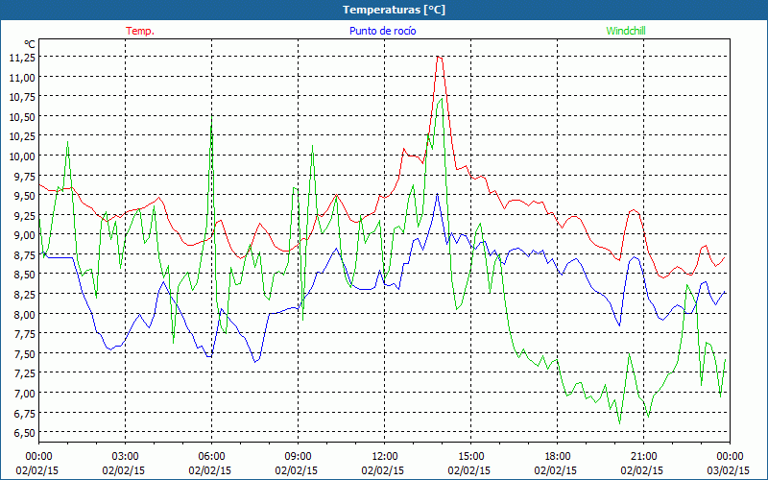This screenshot has width=768, height=480.
Task: Click the 9,00 y-axis value
Action: point(25,235)
